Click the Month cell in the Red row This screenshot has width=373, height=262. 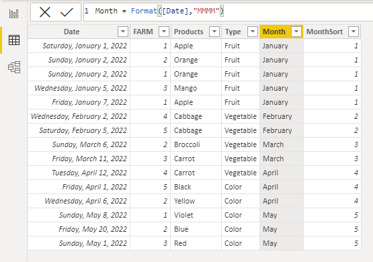click(282, 243)
